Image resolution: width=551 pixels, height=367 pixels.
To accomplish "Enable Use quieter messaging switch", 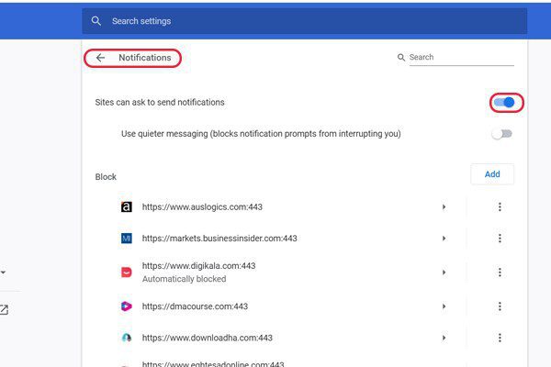I will coord(501,134).
